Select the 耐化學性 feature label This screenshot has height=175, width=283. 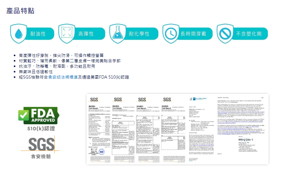139,34
